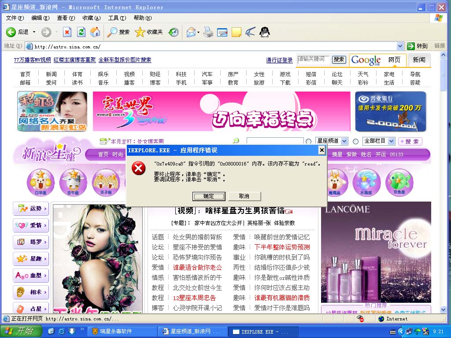Select the radio button before 全部栏目

(355, 141)
